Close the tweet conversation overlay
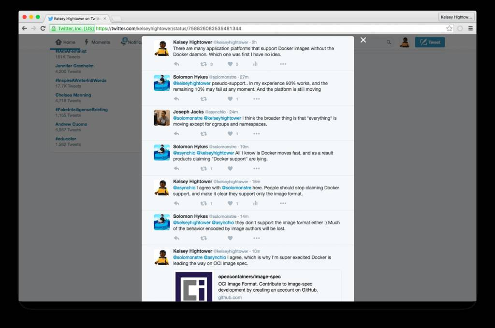This screenshot has width=495, height=328. [364, 40]
